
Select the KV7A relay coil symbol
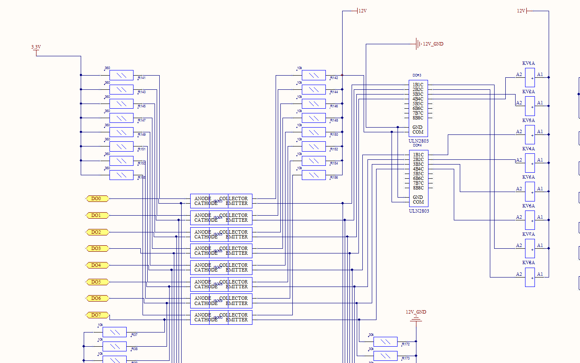(530, 248)
